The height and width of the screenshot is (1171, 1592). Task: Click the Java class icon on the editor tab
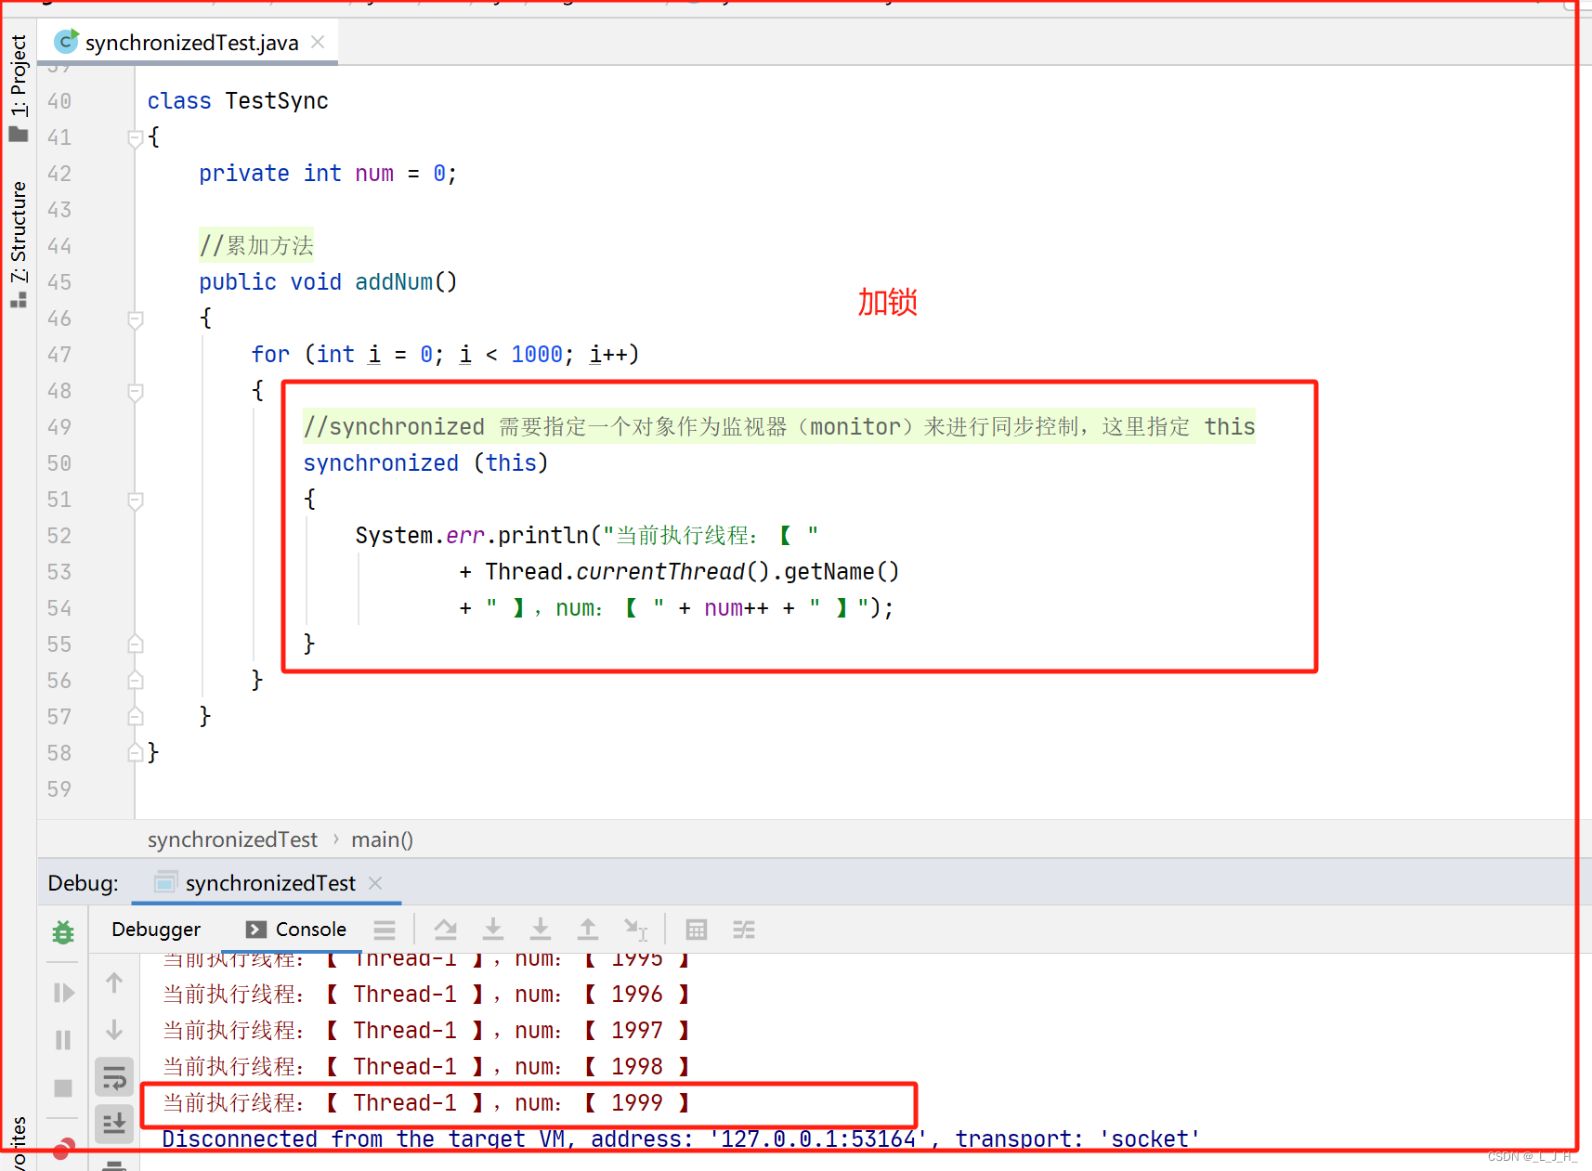click(x=66, y=42)
